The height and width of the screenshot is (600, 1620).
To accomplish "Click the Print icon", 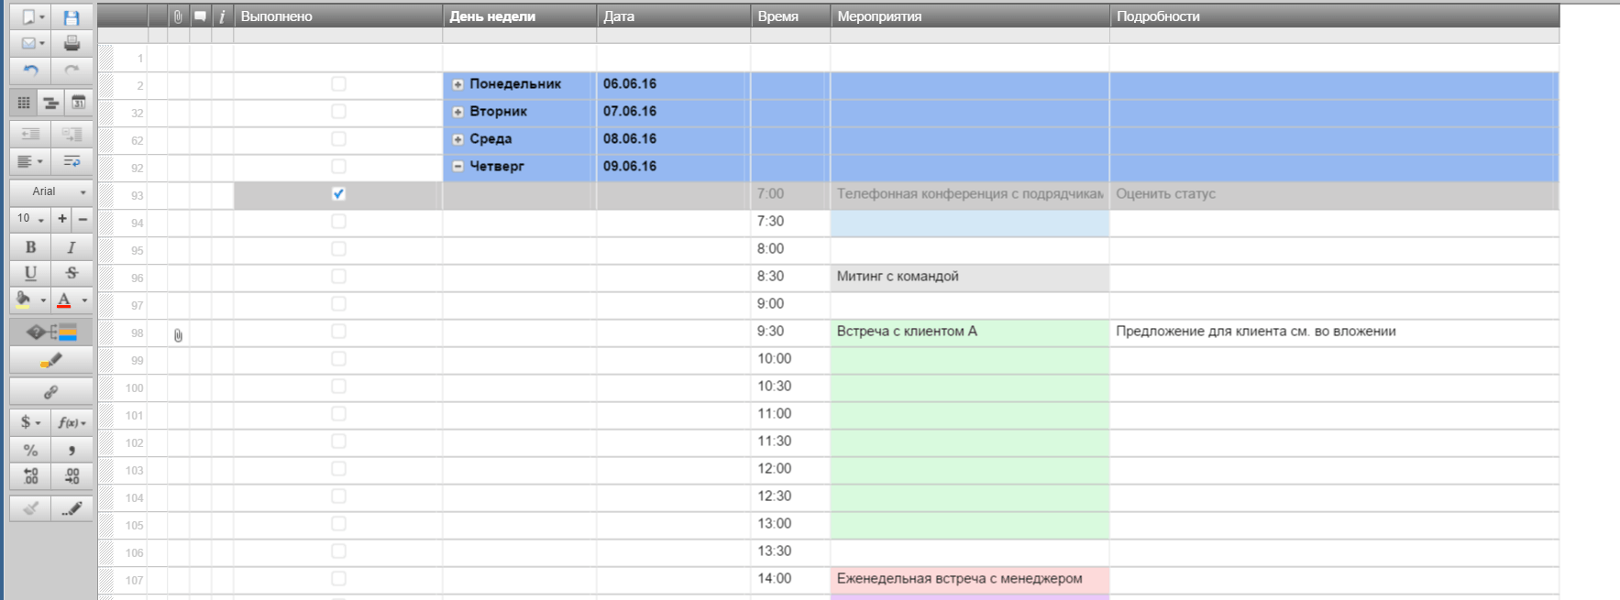I will (x=72, y=43).
